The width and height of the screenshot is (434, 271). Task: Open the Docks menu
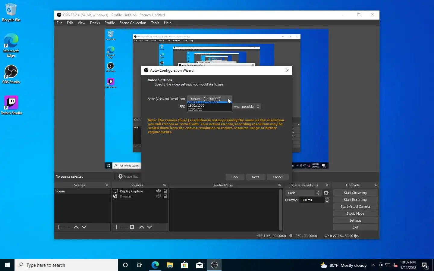pyautogui.click(x=95, y=23)
